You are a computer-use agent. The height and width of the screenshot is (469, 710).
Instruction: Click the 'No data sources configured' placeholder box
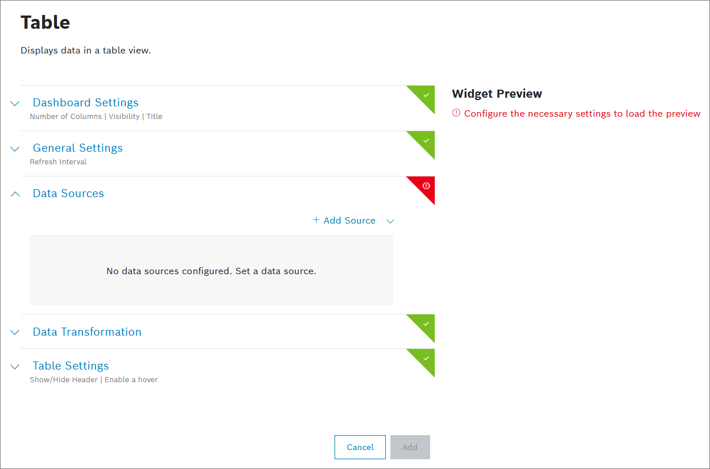coord(211,271)
